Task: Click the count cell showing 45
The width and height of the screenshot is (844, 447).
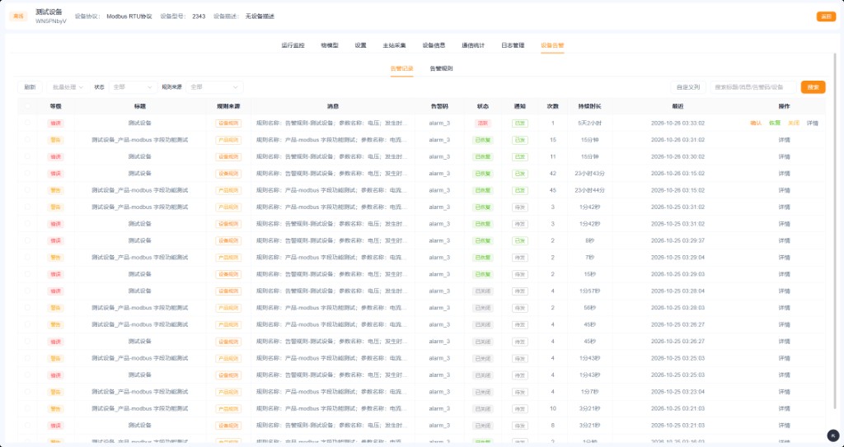Action: [x=553, y=190]
